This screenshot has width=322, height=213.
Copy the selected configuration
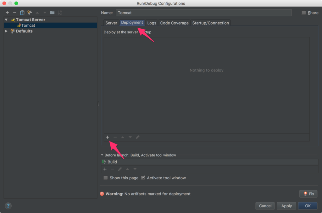tap(22, 13)
